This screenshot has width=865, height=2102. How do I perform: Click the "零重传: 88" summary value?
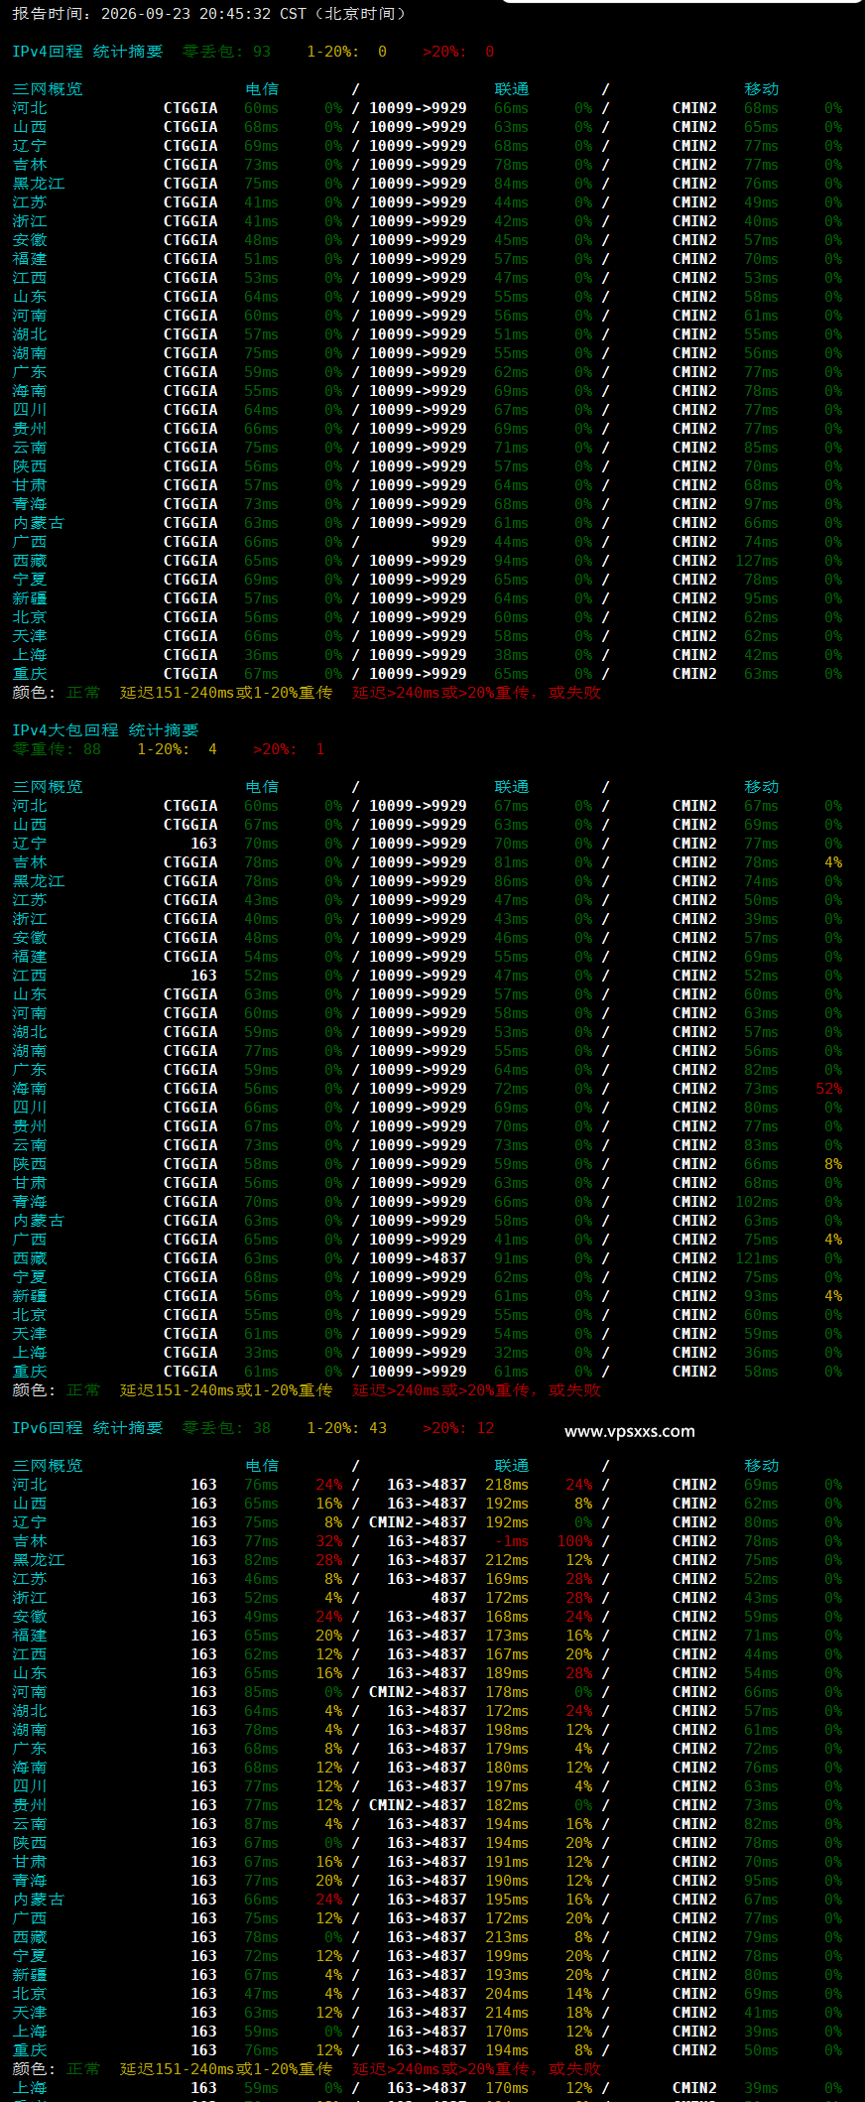[x=57, y=749]
